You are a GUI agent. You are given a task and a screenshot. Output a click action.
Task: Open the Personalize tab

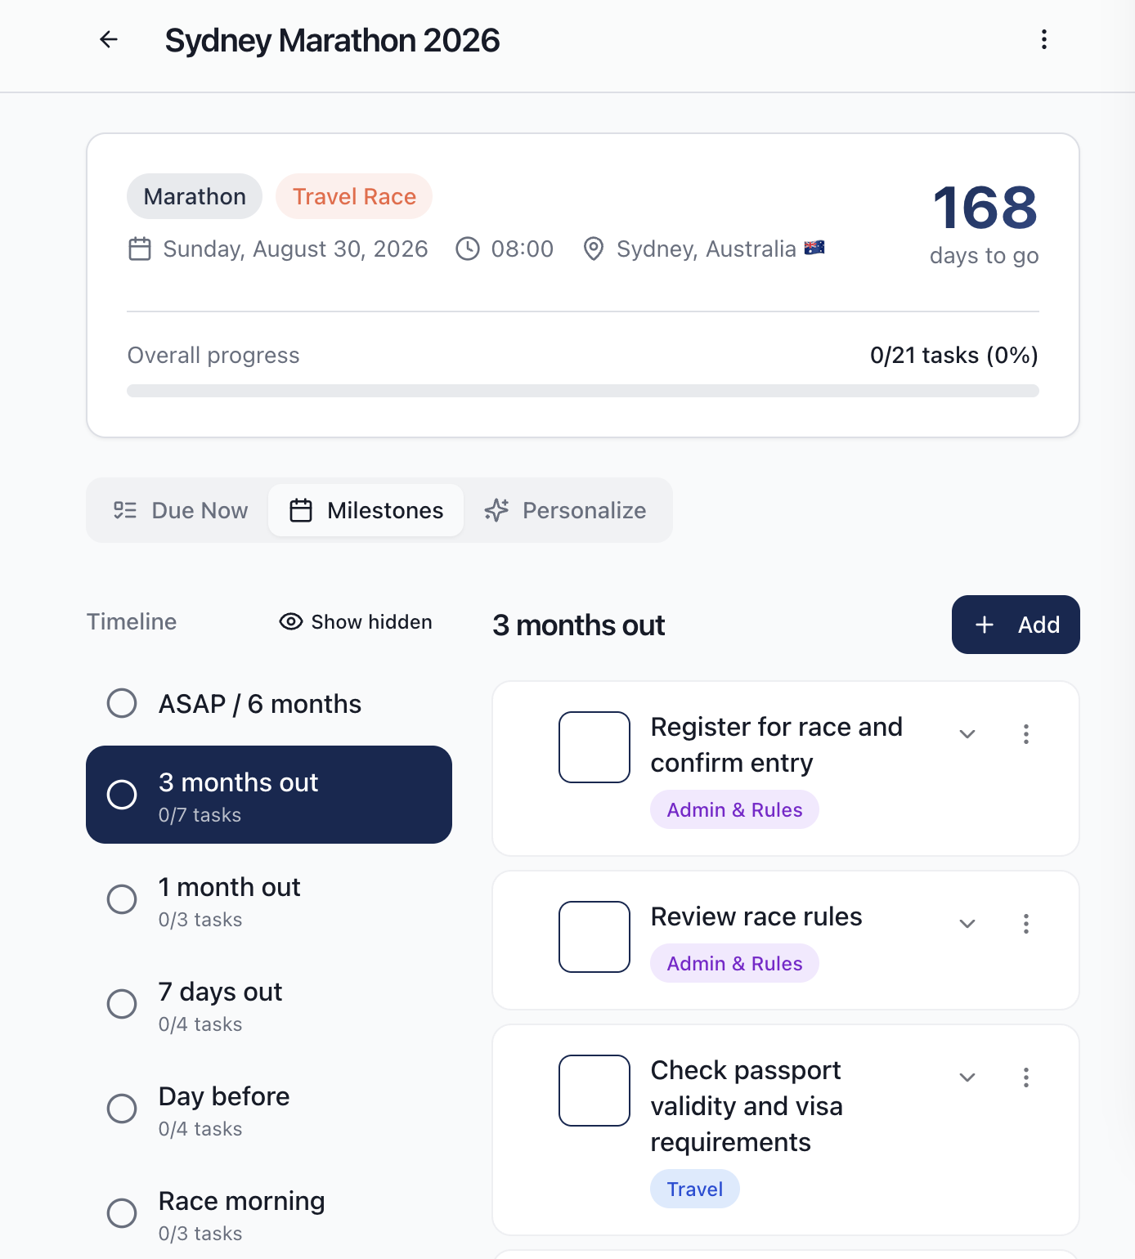(x=567, y=510)
